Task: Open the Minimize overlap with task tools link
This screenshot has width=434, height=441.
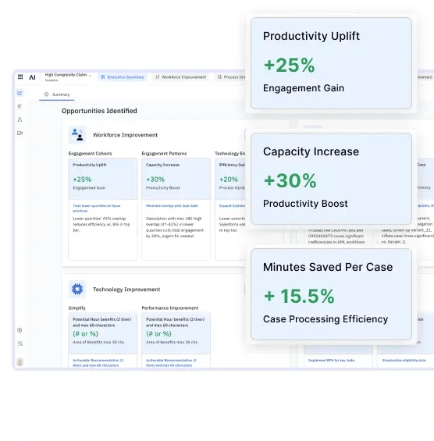Action: 172,206
